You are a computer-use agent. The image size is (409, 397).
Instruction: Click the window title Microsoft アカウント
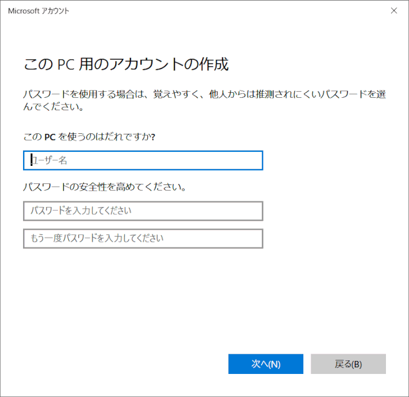[39, 11]
